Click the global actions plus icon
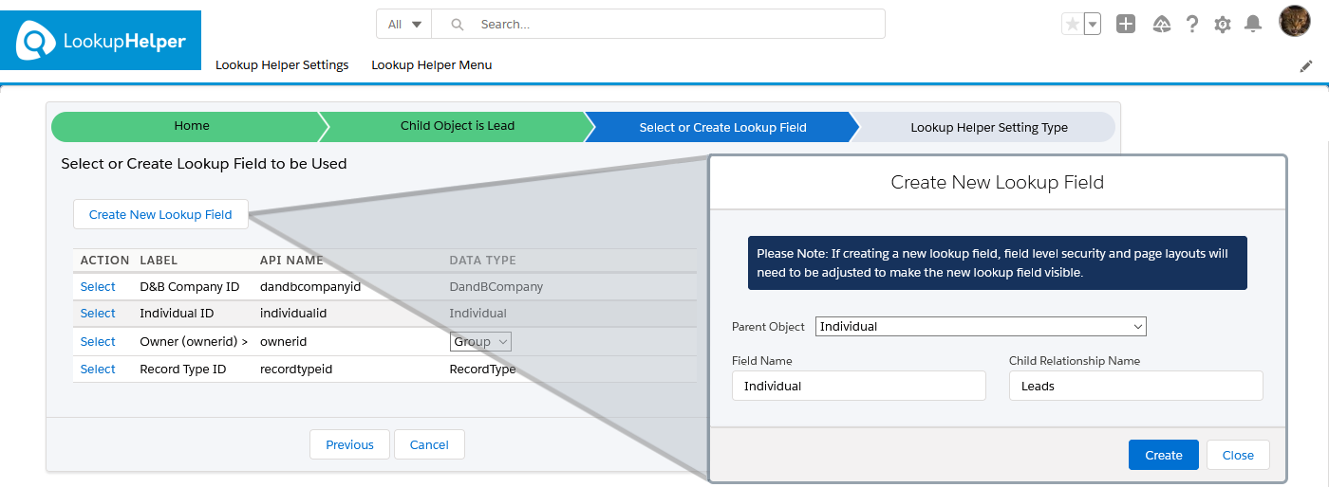 pos(1126,25)
